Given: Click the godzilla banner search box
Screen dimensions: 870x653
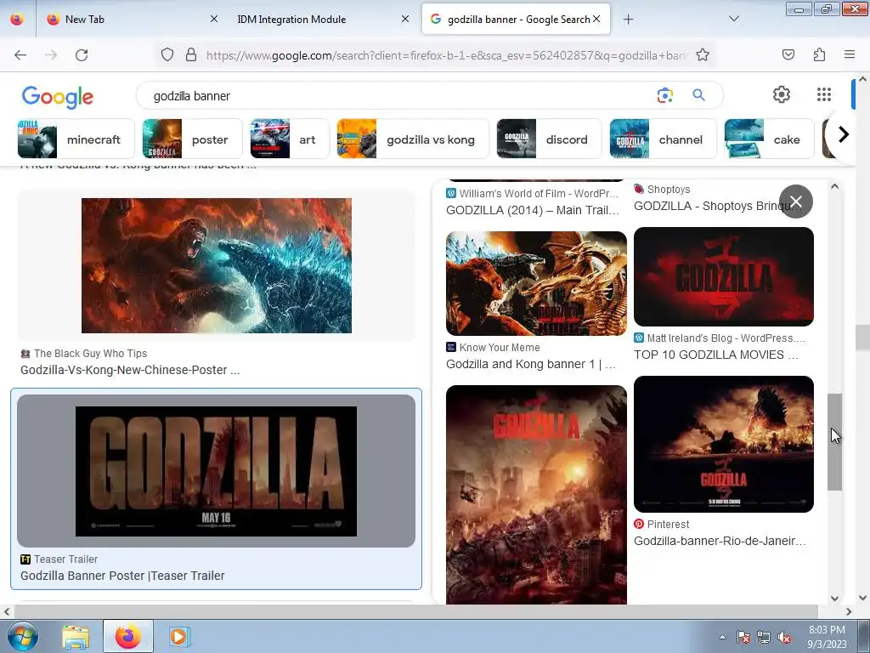Looking at the screenshot, I should point(399,96).
